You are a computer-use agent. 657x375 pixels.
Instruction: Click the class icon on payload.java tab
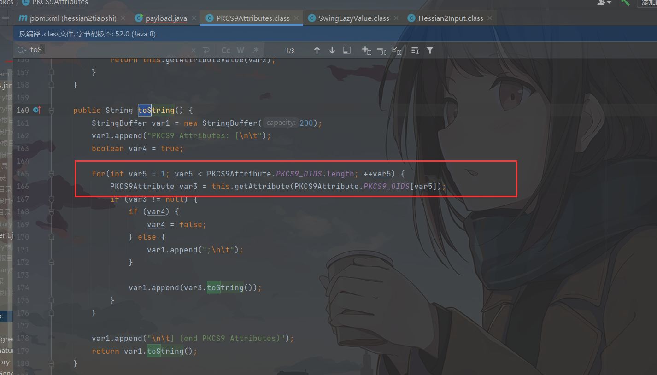139,18
